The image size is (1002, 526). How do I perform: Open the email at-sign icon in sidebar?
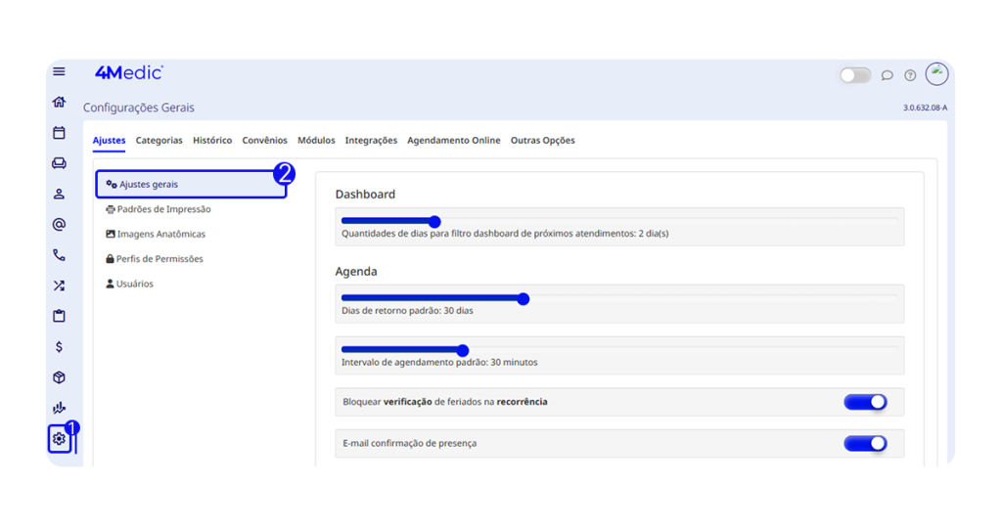click(x=59, y=225)
